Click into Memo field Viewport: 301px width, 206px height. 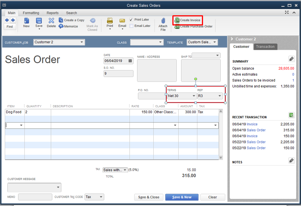[35, 197]
